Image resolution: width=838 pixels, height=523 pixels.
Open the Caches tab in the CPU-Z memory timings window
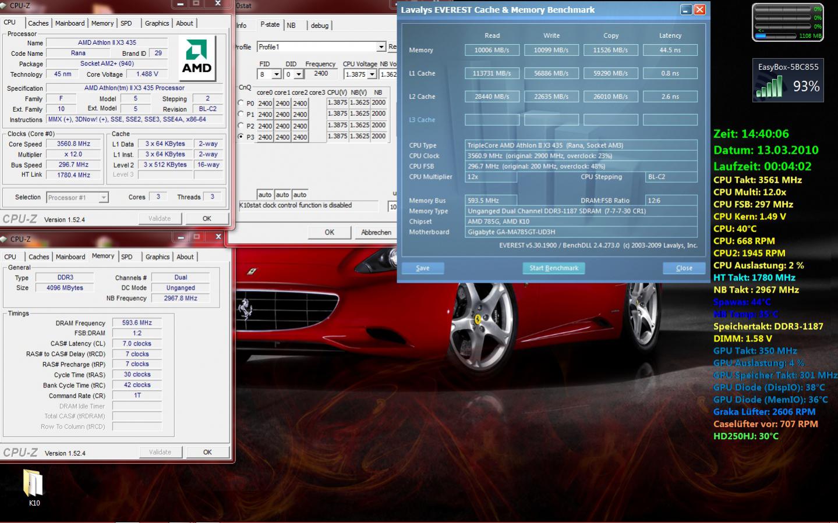[x=39, y=257]
